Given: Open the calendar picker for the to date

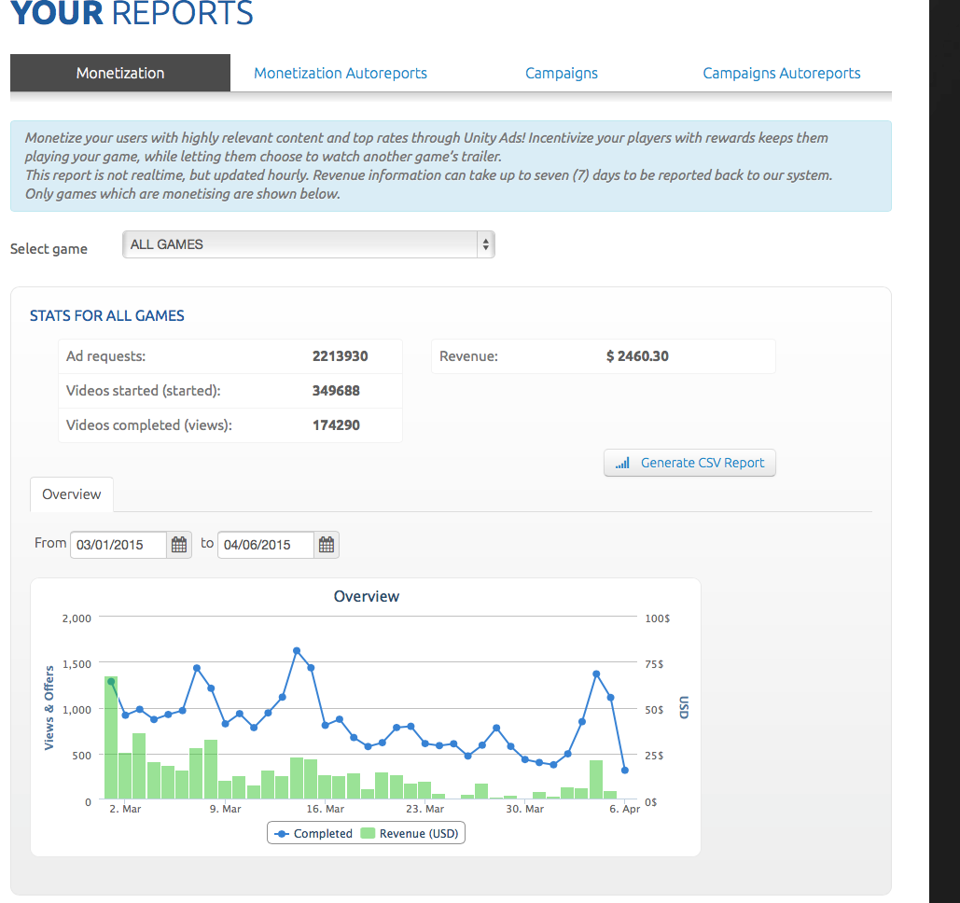Looking at the screenshot, I should [x=326, y=544].
